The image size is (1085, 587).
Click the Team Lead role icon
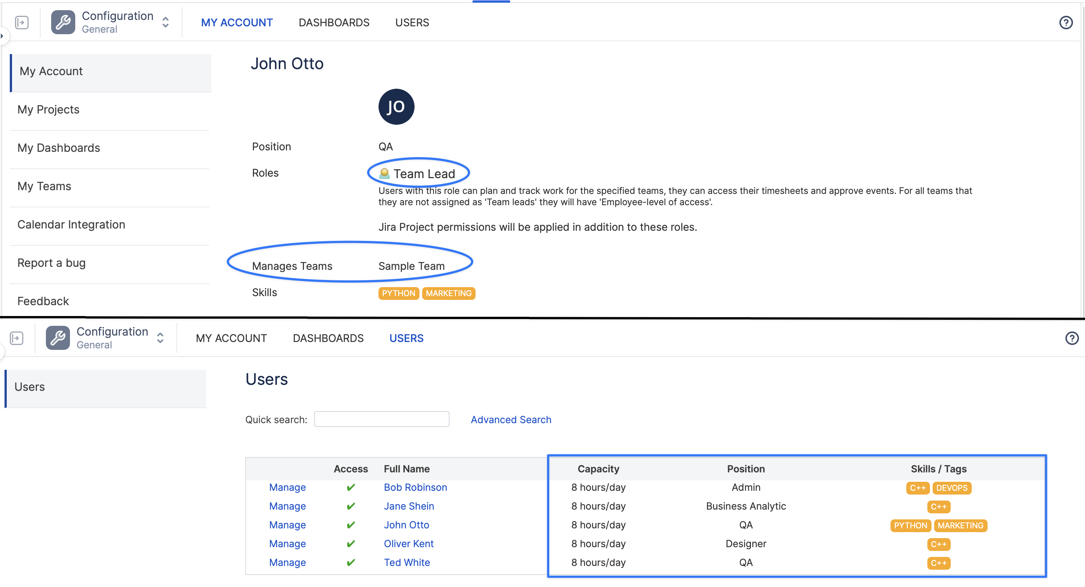(x=384, y=173)
